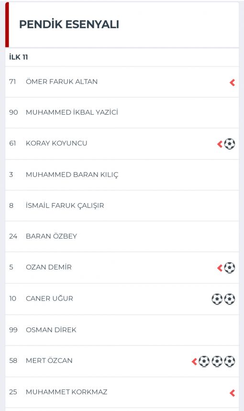The width and height of the screenshot is (244, 411).
Task: Open player Muhammed İkbal Yazici
Action: point(122,113)
